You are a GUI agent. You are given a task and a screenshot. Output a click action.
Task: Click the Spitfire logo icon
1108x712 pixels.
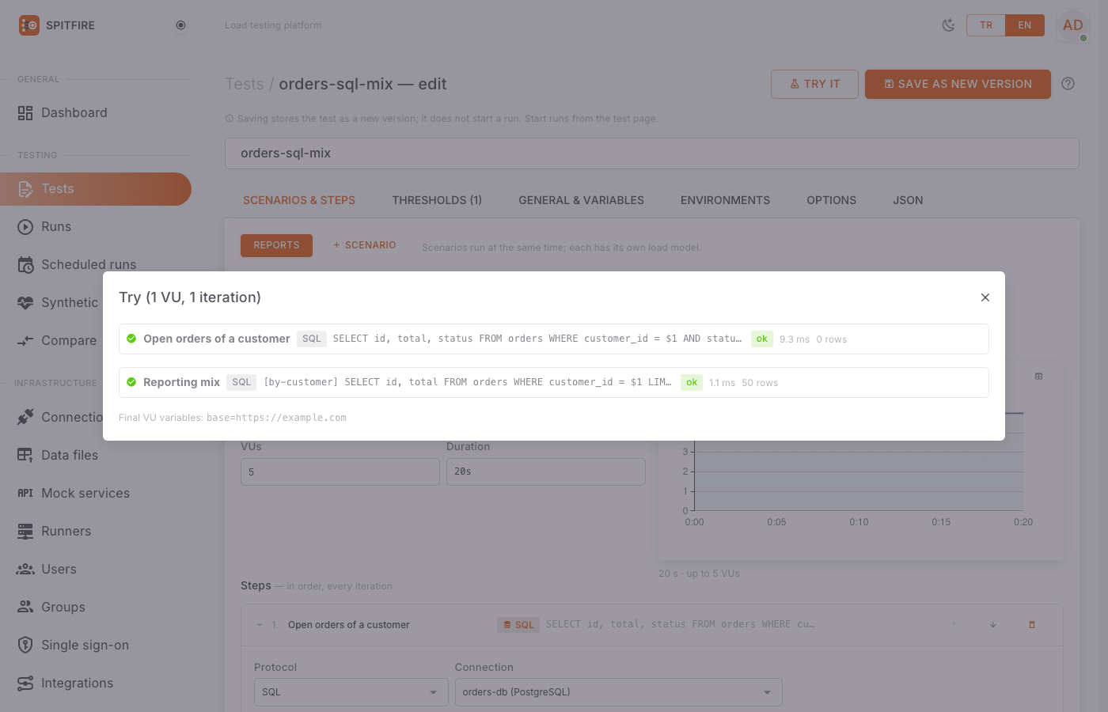coord(29,25)
